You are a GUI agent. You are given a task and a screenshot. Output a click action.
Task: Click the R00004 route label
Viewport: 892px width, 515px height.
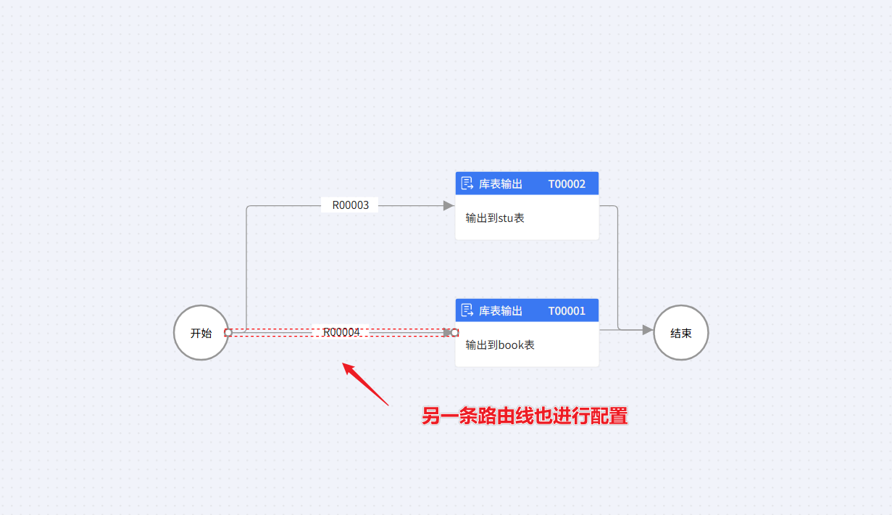[x=341, y=332]
